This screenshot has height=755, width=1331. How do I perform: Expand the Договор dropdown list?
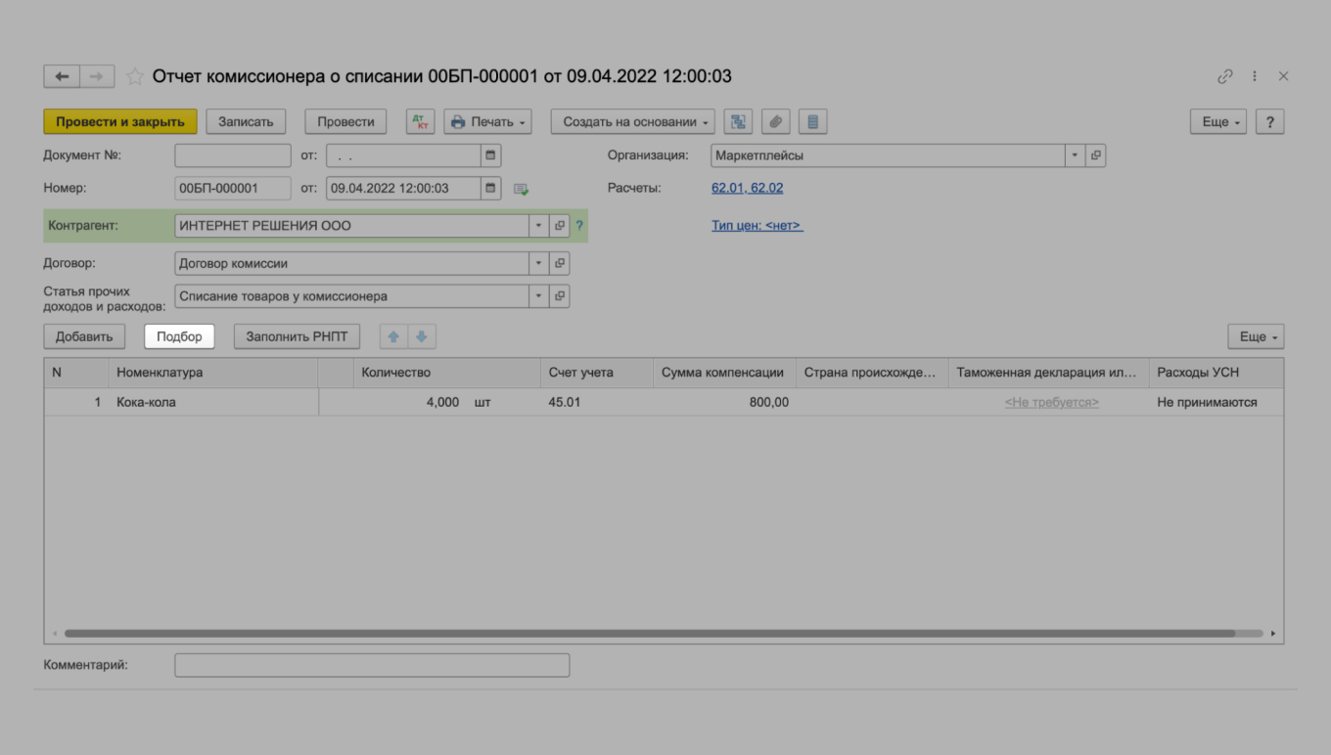point(538,263)
